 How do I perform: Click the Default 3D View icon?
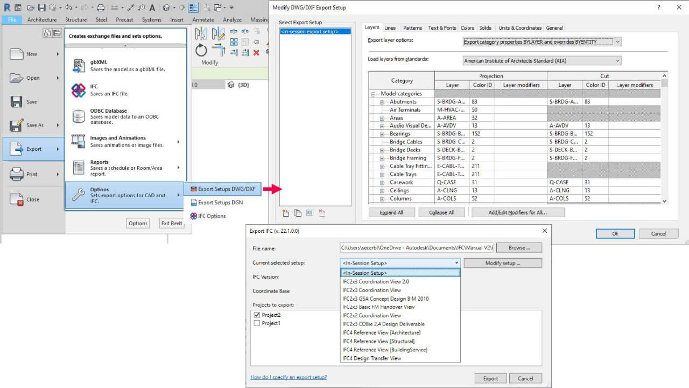[166, 8]
